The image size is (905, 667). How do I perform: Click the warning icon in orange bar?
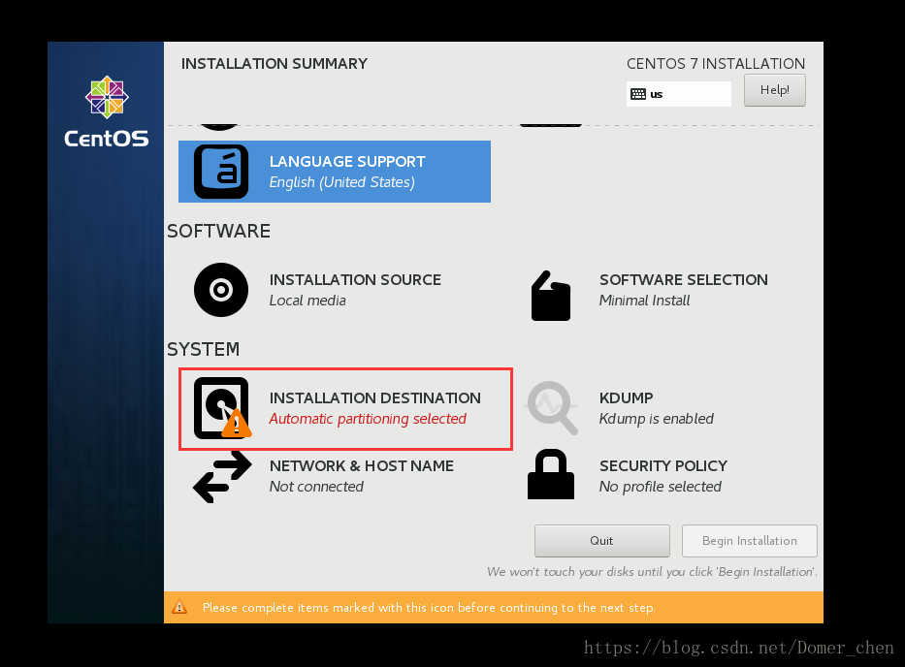[x=179, y=607]
